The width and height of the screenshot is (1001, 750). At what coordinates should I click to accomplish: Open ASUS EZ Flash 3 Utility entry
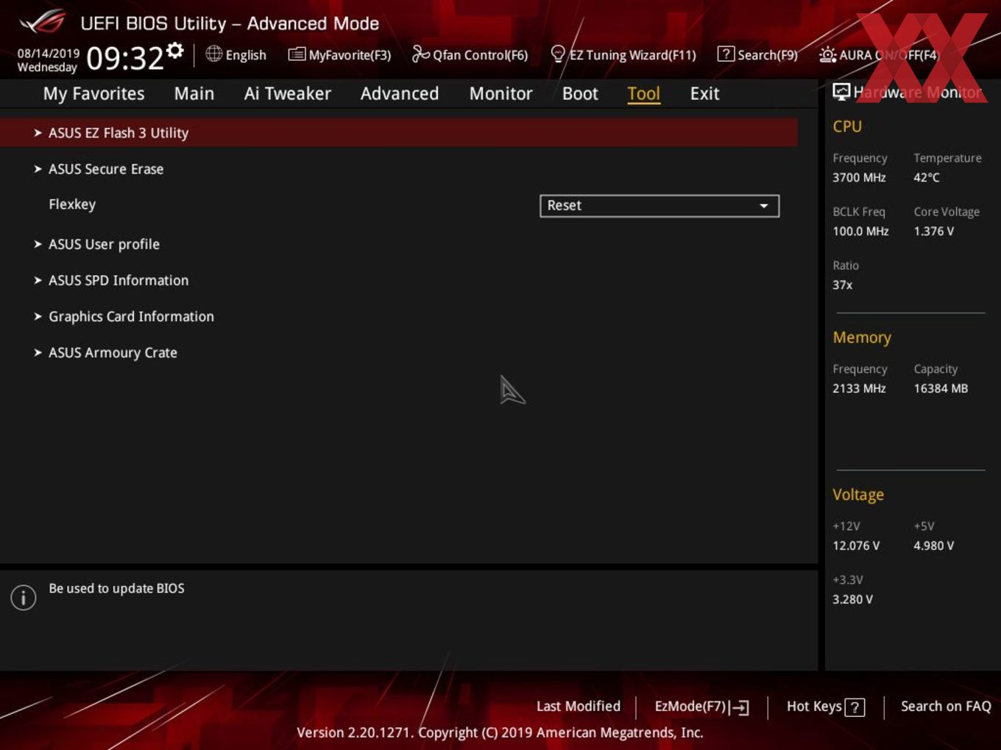[x=399, y=132]
